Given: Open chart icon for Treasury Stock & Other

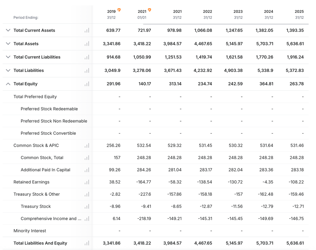Looking at the screenshot, I should click(x=87, y=195).
